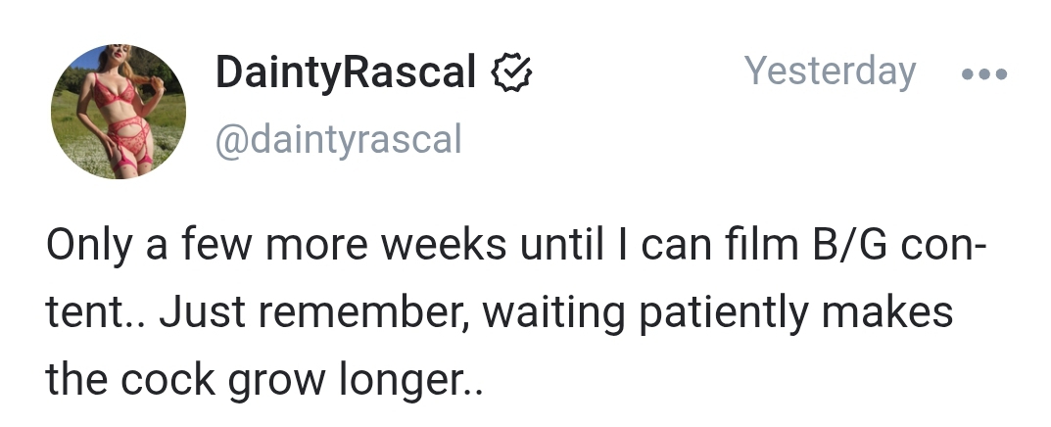1051x427 pixels.
Task: Open the post's permalink from Yesterday
Action: (830, 71)
